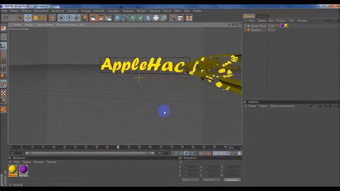Click the Apply button in Coordinates panel
This screenshot has height=191, width=340.
pos(232,180)
